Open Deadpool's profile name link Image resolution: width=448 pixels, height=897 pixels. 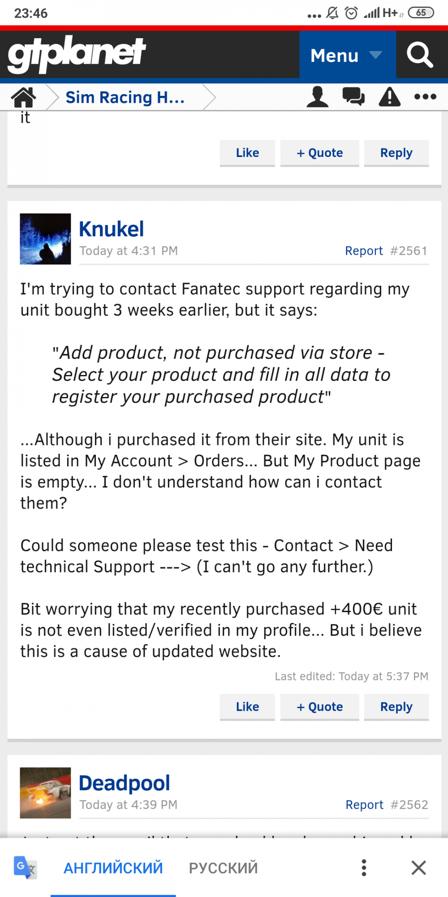124,783
